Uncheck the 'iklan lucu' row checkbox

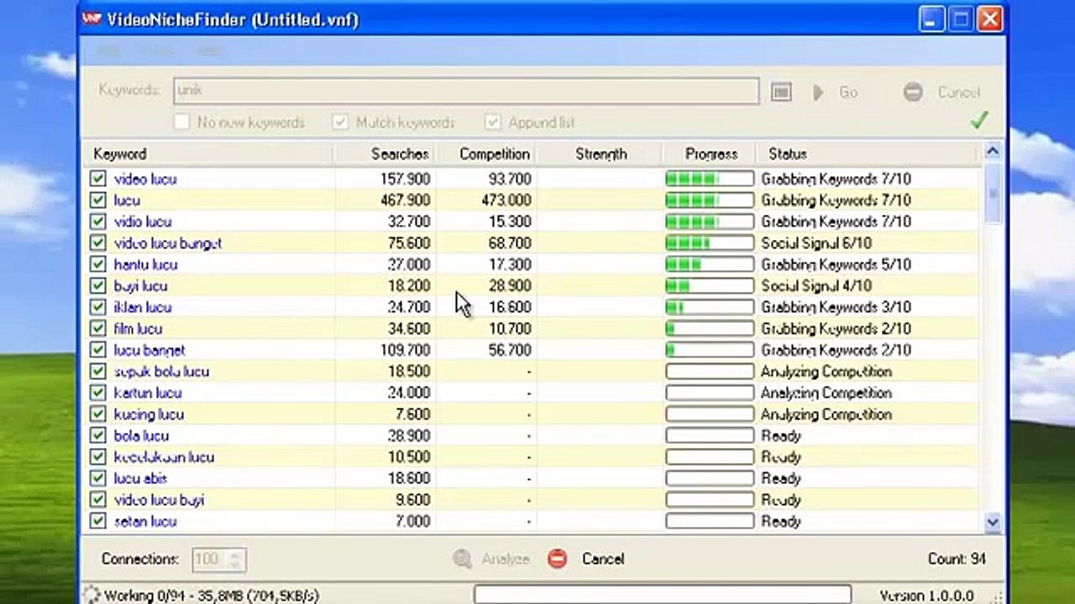[x=98, y=307]
